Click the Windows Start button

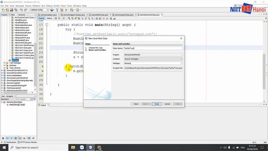[x=4, y=147]
